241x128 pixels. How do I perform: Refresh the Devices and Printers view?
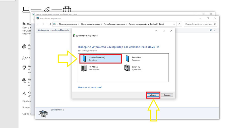(179, 24)
